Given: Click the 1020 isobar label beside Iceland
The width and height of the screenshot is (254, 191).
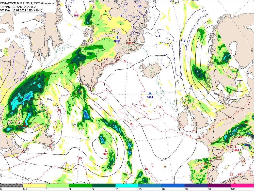Looking at the screenshot, I should click(x=141, y=61).
